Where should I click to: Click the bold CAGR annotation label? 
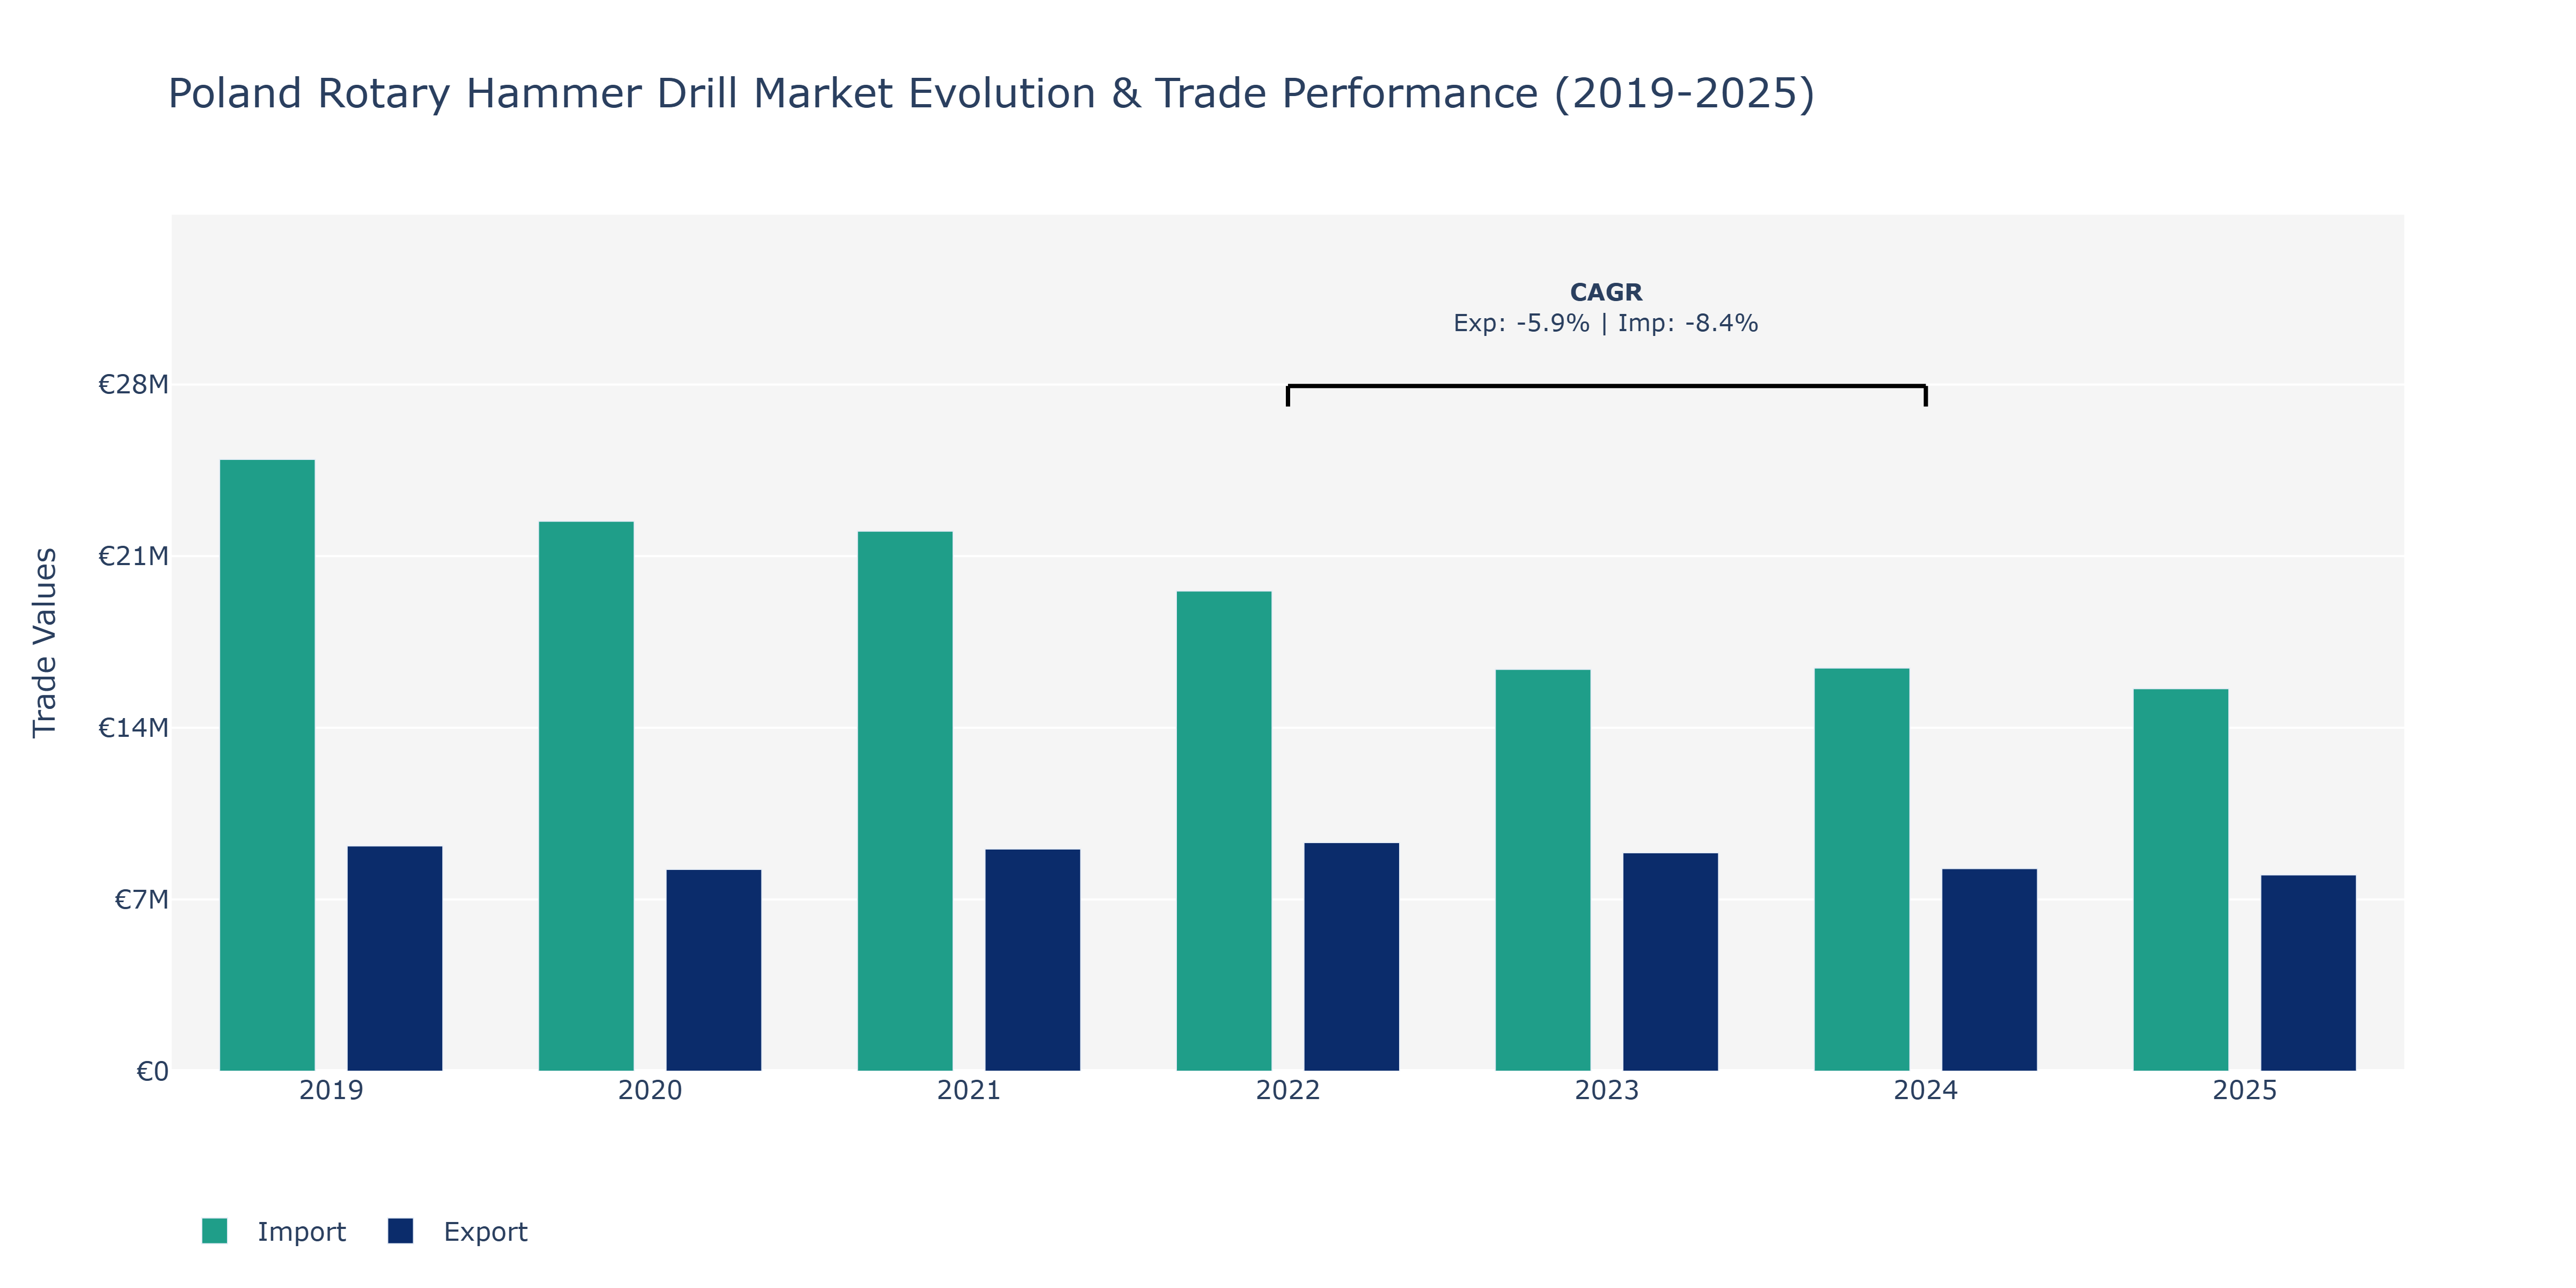pyautogui.click(x=1606, y=292)
